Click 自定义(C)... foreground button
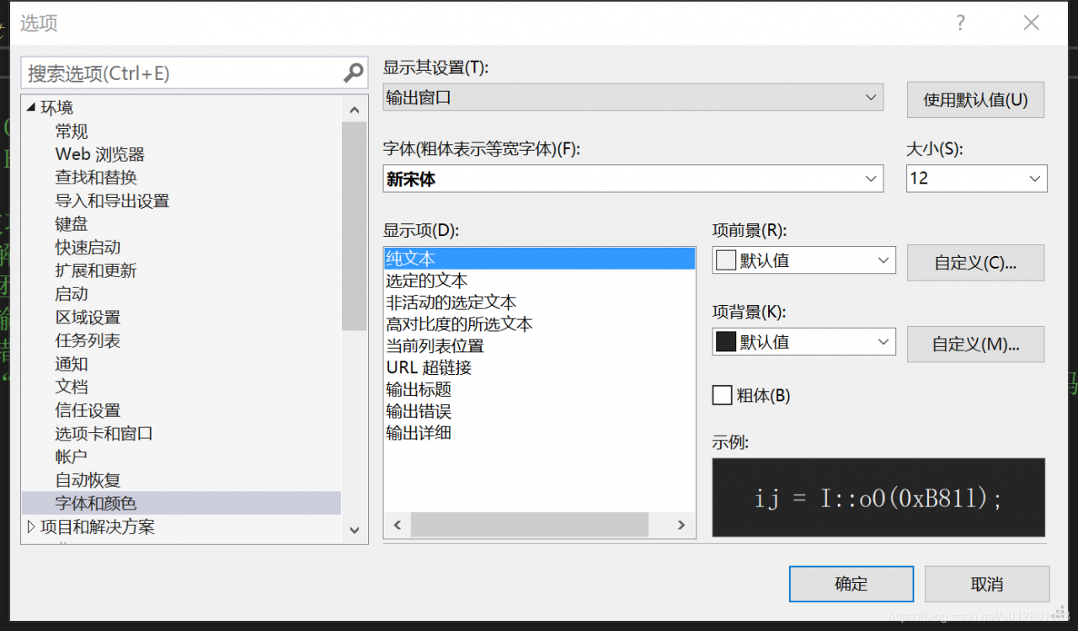The image size is (1078, 631). coord(975,263)
